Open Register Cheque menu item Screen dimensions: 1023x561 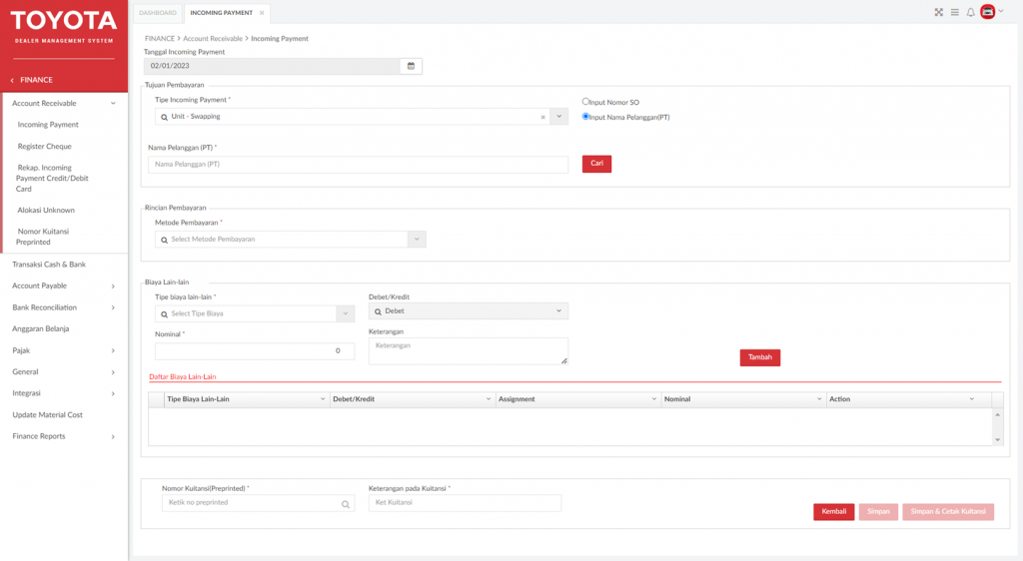pos(44,147)
